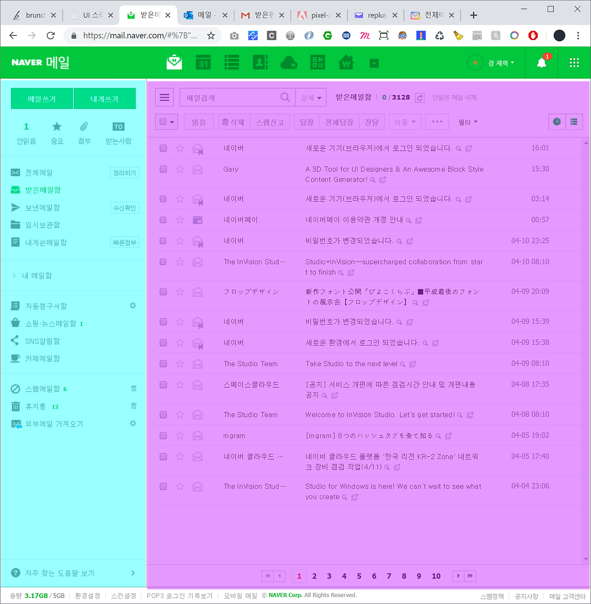Tick the checkbox beside the mgram email
This screenshot has height=604, width=591.
(163, 436)
